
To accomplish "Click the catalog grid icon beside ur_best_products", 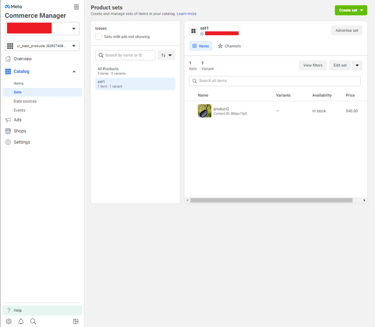I will [x=10, y=46].
